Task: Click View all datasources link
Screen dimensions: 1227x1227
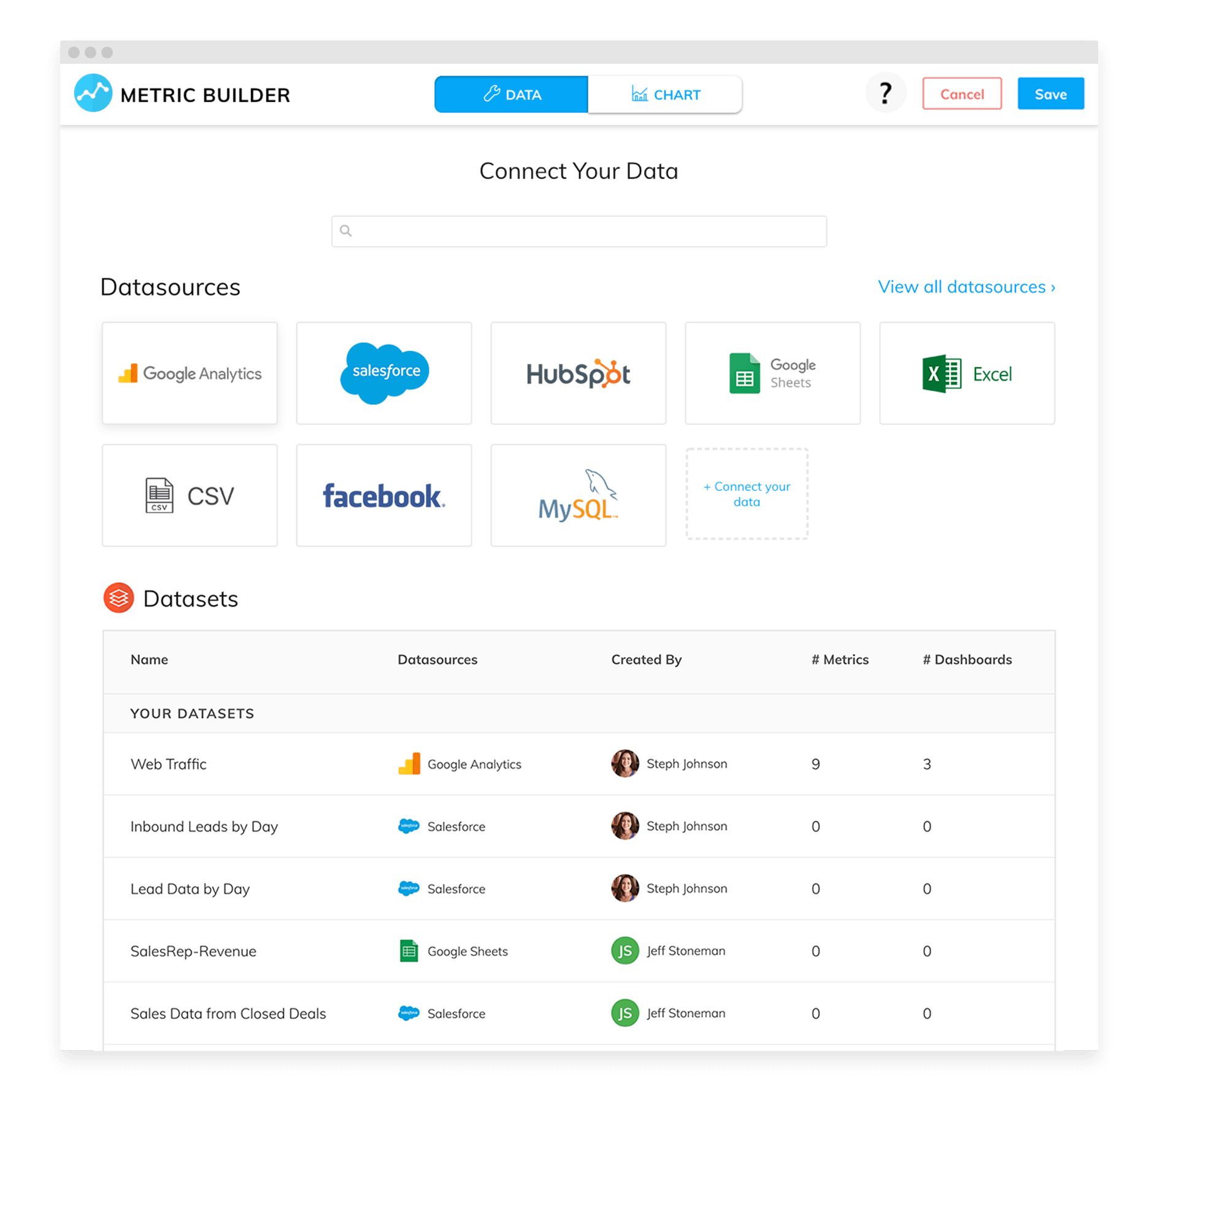Action: (966, 287)
